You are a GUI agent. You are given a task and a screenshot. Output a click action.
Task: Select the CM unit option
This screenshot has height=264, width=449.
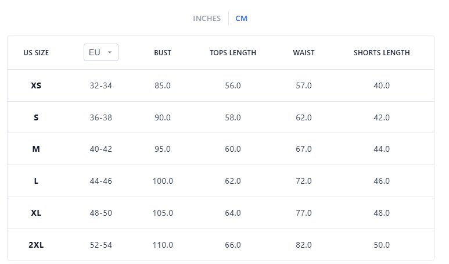click(x=241, y=19)
